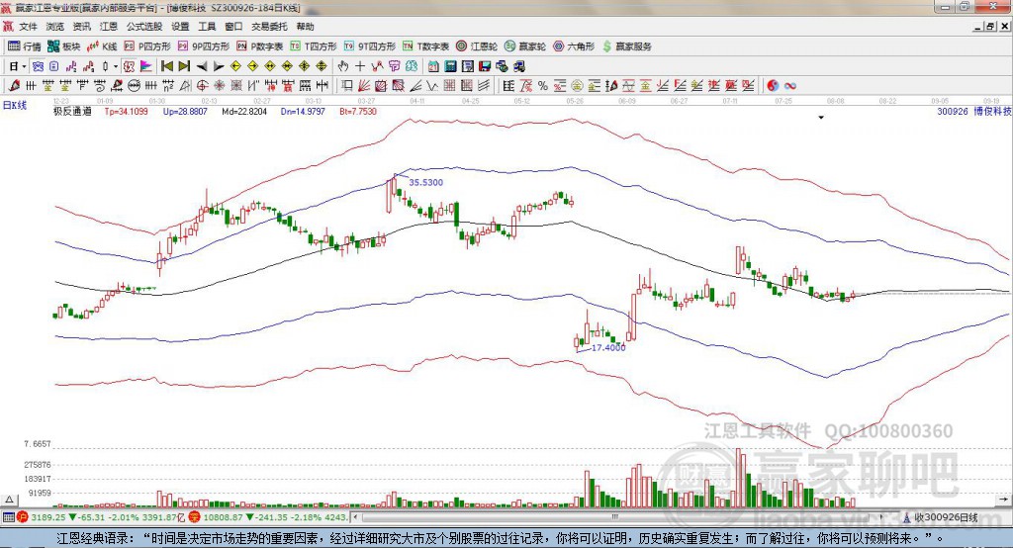Click the first yellow diamond arrow icon
This screenshot has width=1013, height=548.
pos(235,66)
